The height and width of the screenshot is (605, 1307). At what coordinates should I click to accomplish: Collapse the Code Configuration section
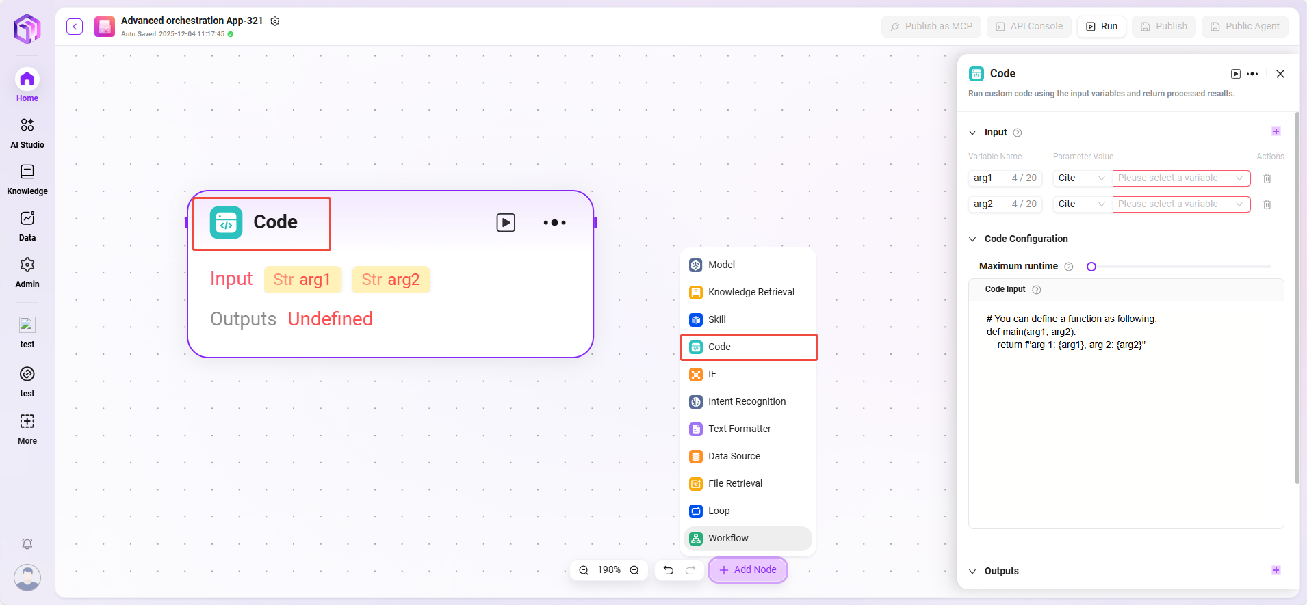click(972, 239)
